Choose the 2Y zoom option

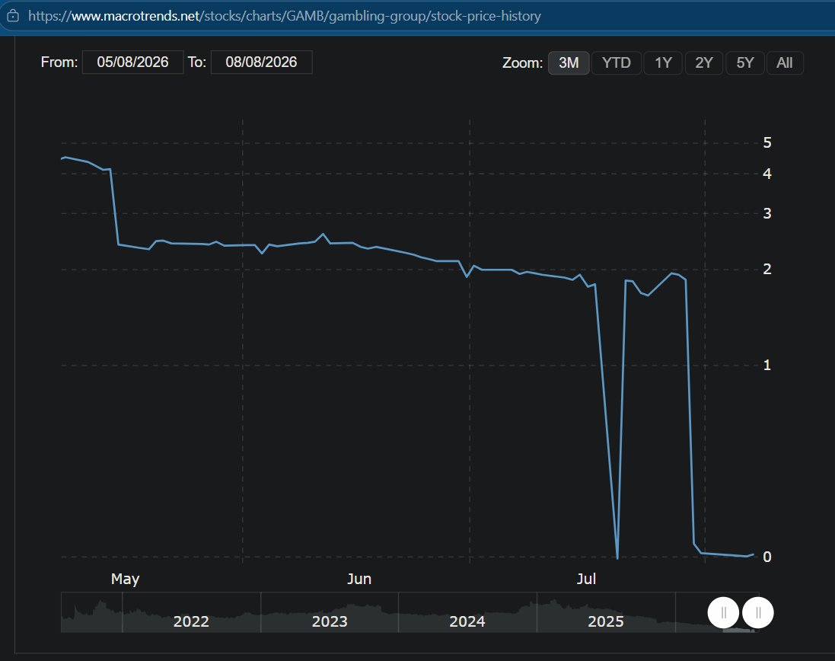coord(703,63)
